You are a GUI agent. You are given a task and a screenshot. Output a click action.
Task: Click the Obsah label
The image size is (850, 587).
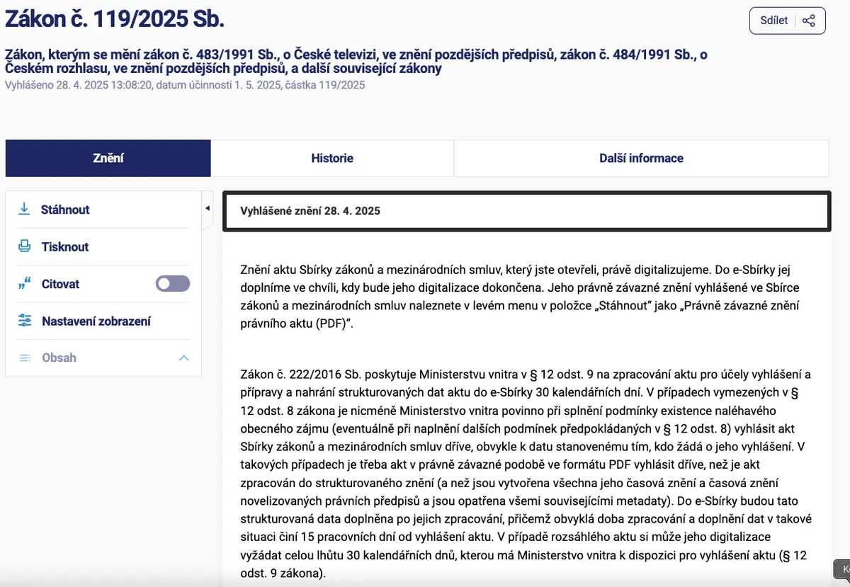click(x=59, y=358)
